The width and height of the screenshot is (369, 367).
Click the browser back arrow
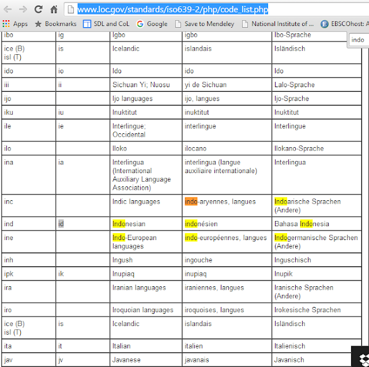point(7,9)
